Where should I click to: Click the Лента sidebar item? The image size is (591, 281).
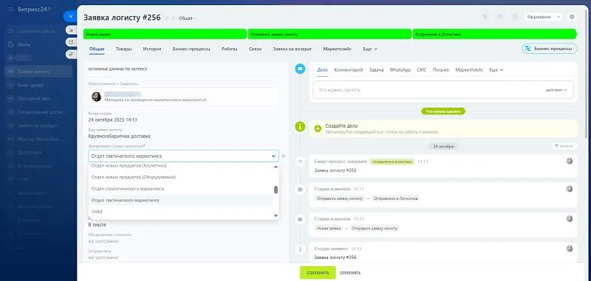click(24, 44)
